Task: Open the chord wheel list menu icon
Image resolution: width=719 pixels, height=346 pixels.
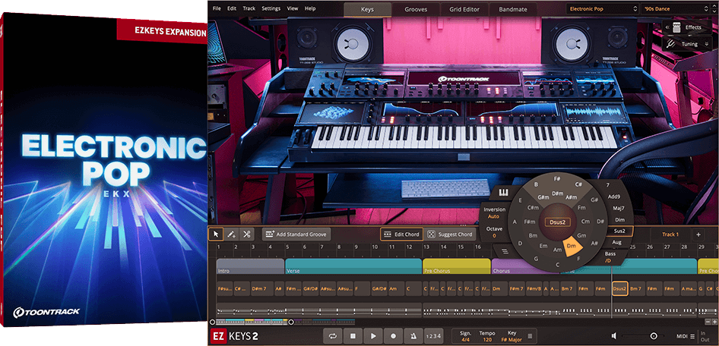Action: tap(505, 250)
